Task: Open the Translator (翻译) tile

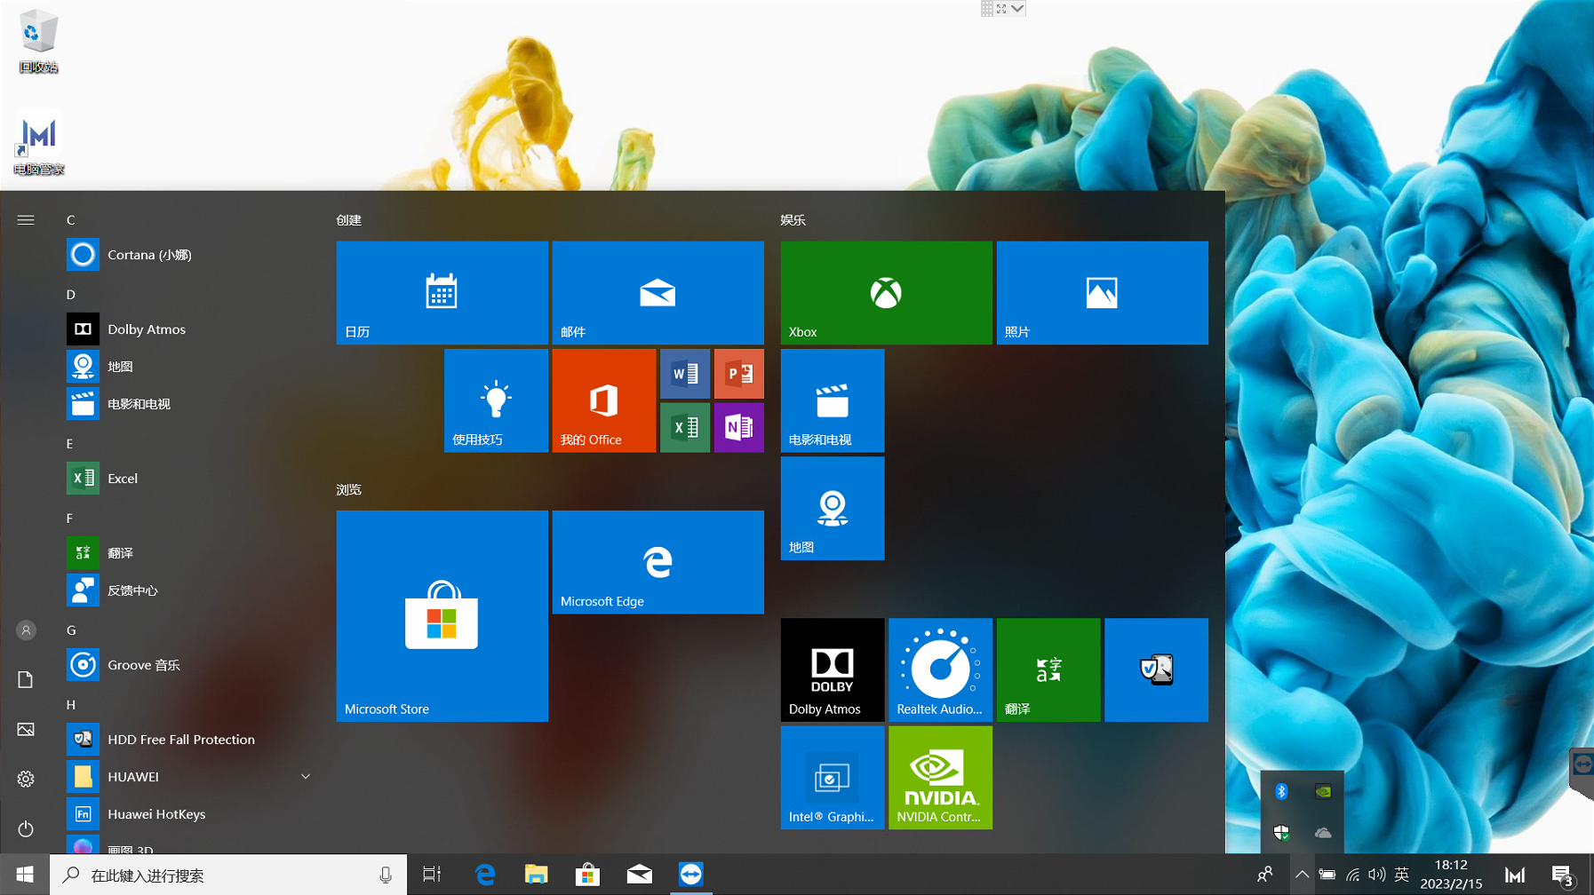Action: point(1048,669)
